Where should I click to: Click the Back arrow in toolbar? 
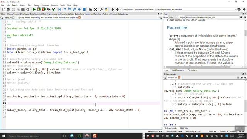tap(113, 9)
